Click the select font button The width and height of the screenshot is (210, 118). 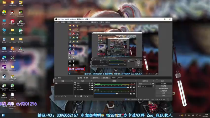95,78
